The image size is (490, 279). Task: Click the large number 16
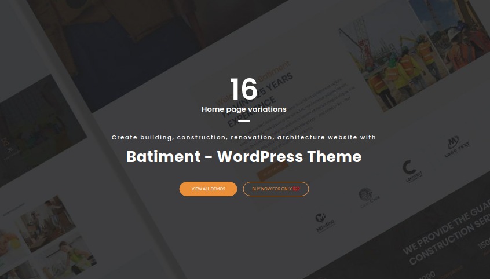[244, 89]
